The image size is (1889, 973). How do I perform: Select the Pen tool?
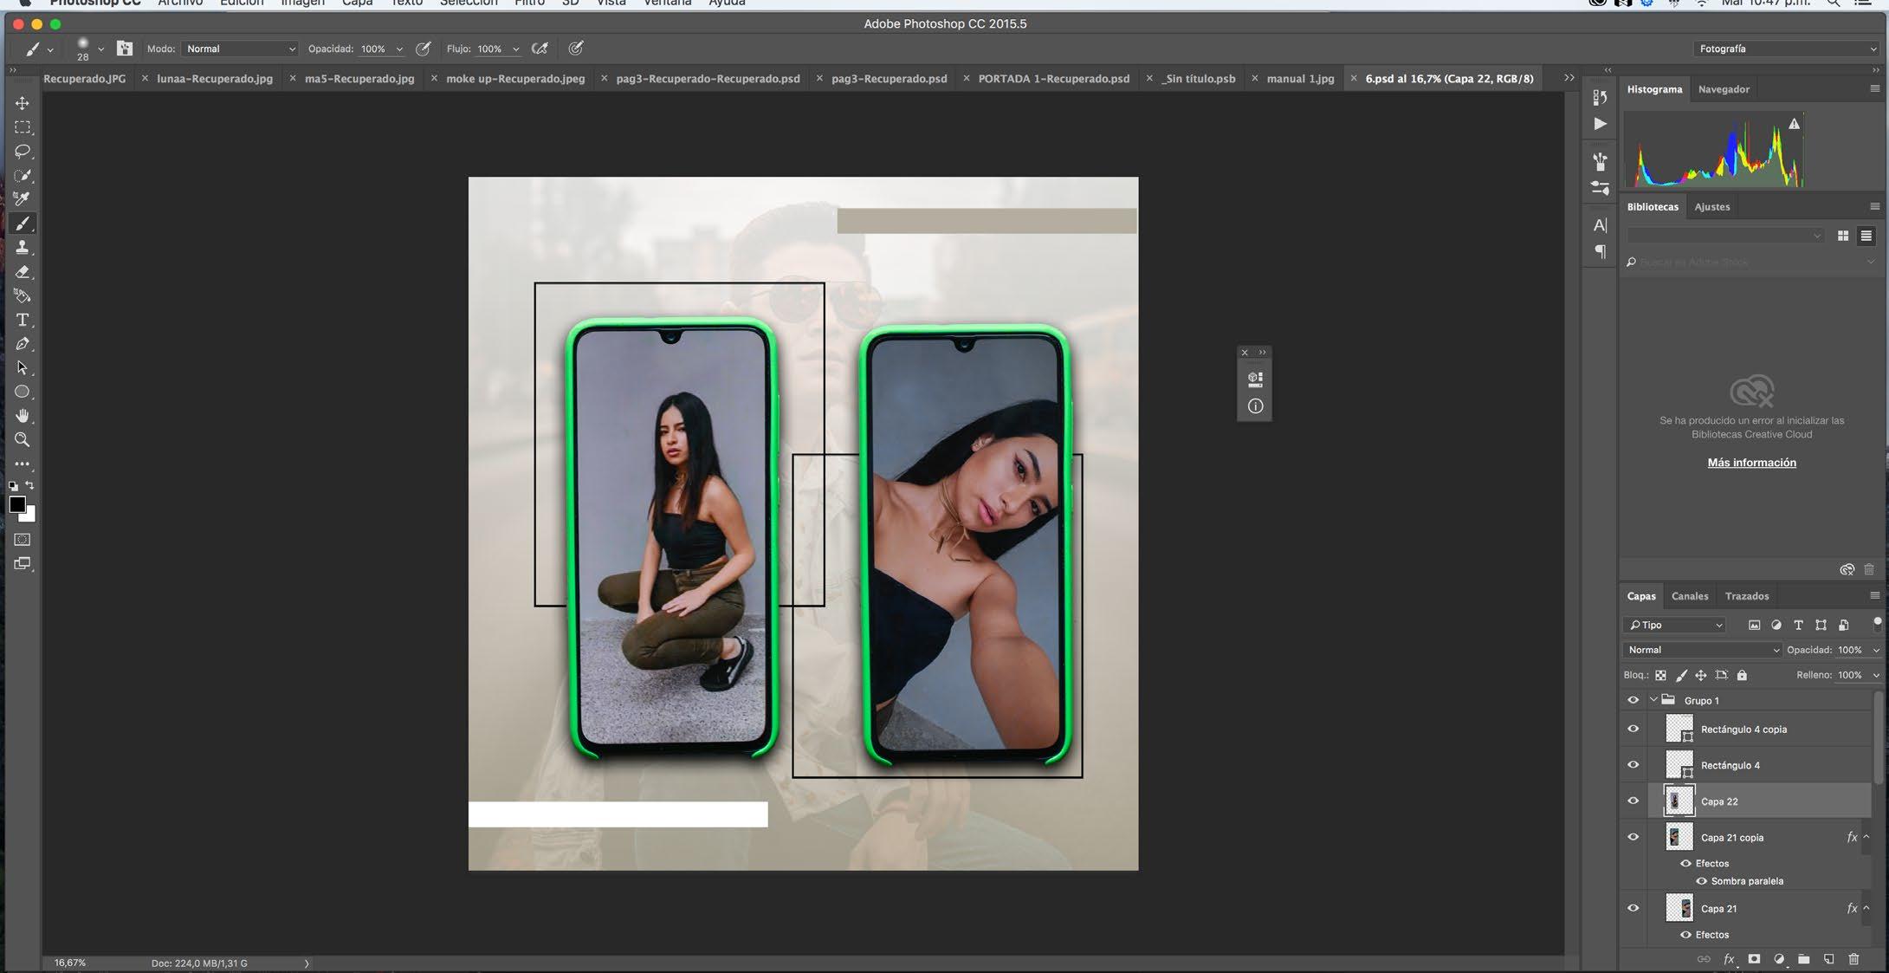23,344
